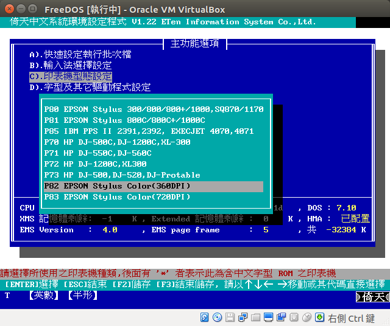Click the 【半形】 width mode indicator
390x326 pixels.
[83, 295]
